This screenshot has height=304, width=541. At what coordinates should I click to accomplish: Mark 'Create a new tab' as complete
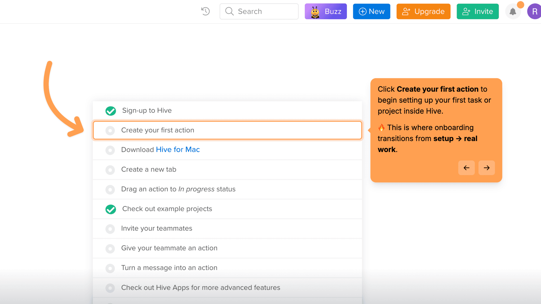pos(110,170)
